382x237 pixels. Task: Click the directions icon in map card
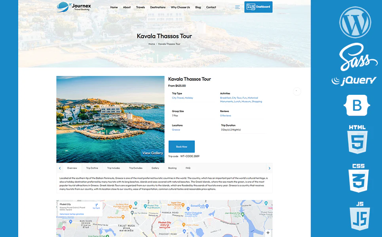(x=96, y=206)
